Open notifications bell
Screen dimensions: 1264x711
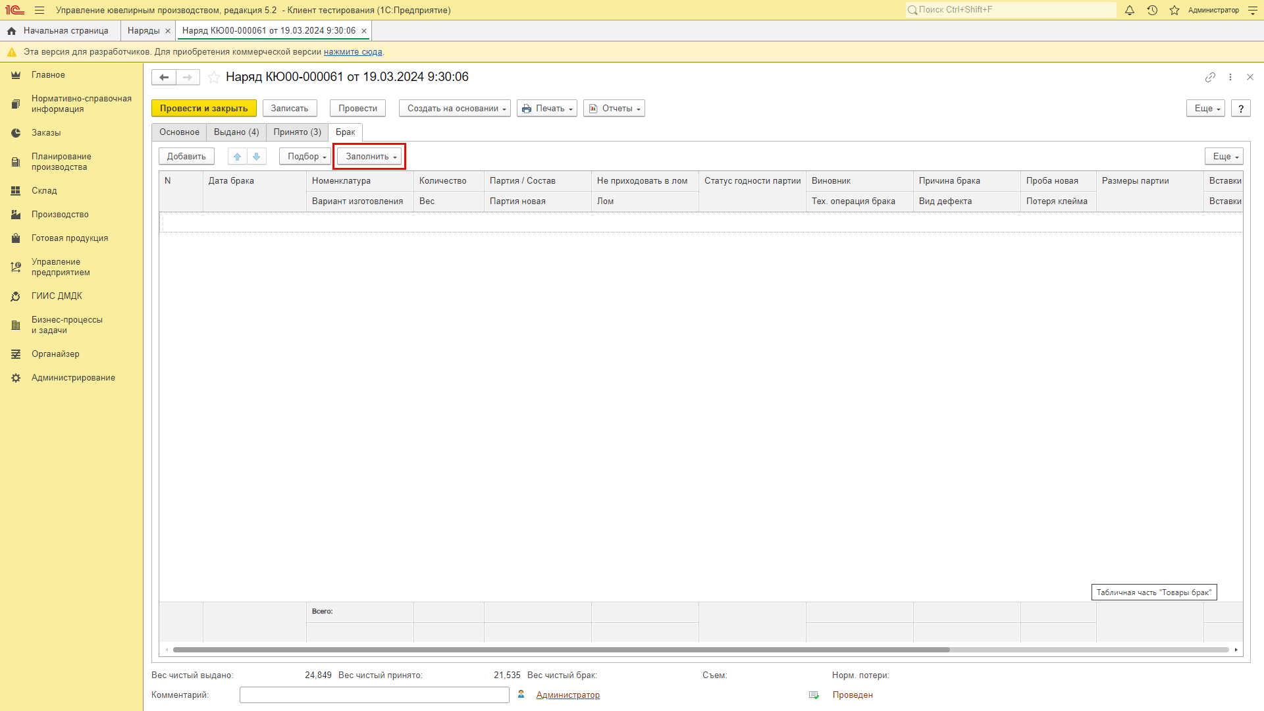(1130, 11)
